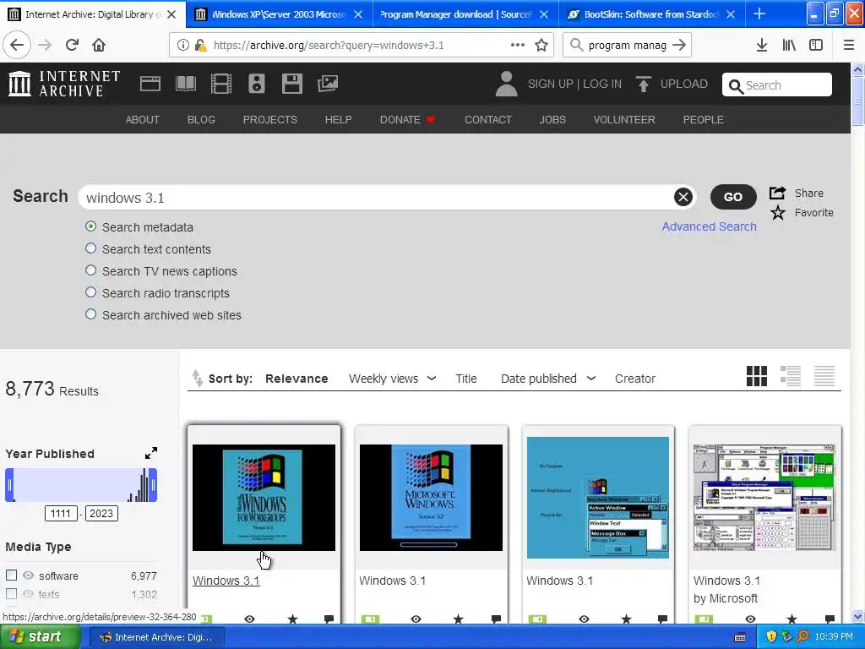Toggle Firefox sidebar icon
The image size is (865, 649).
coord(816,46)
